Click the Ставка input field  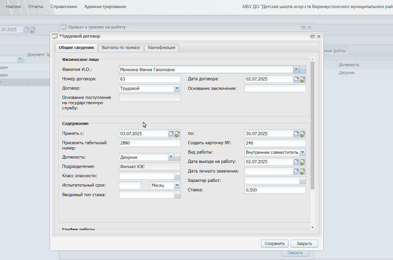275,190
